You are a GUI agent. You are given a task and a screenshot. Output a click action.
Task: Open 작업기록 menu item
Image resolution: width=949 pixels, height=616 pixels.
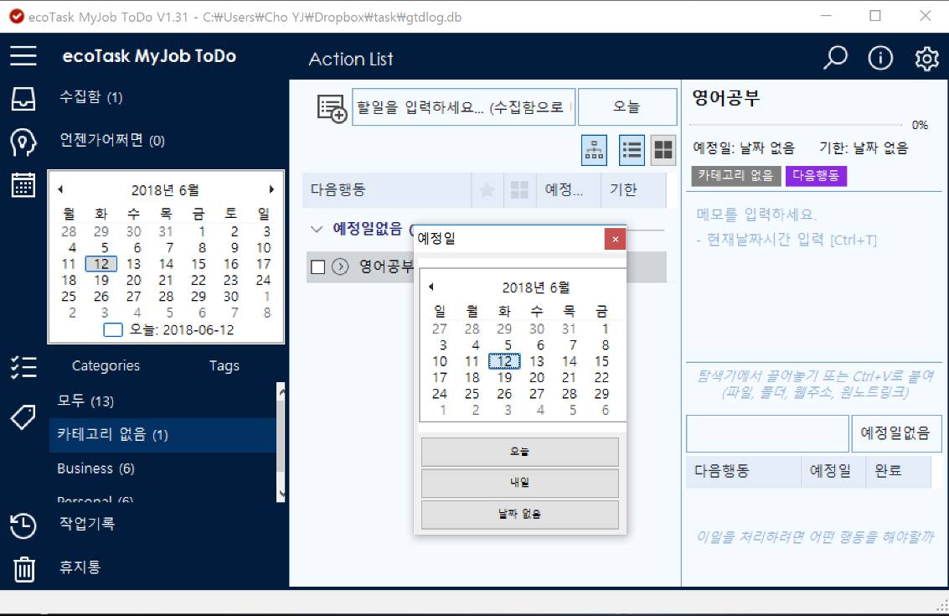86,523
